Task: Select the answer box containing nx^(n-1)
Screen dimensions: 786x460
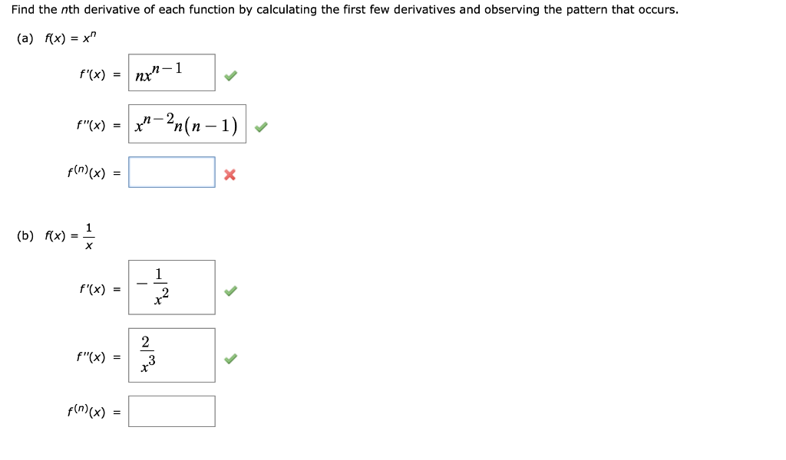Action: (171, 72)
